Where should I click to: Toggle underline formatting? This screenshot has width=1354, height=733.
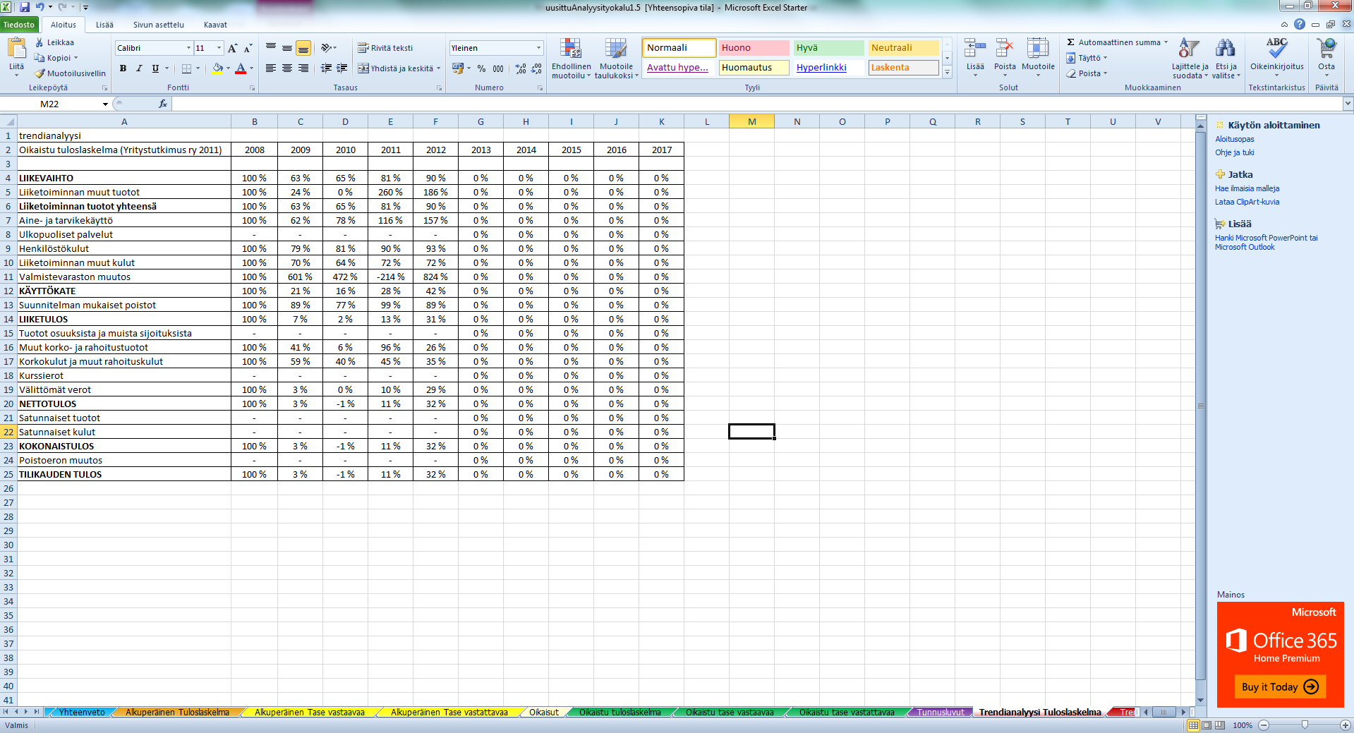(x=155, y=68)
